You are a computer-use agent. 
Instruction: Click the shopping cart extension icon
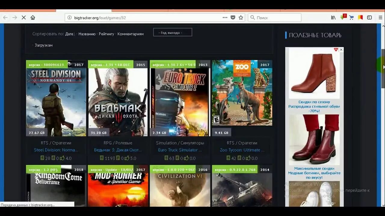pyautogui.click(x=351, y=18)
